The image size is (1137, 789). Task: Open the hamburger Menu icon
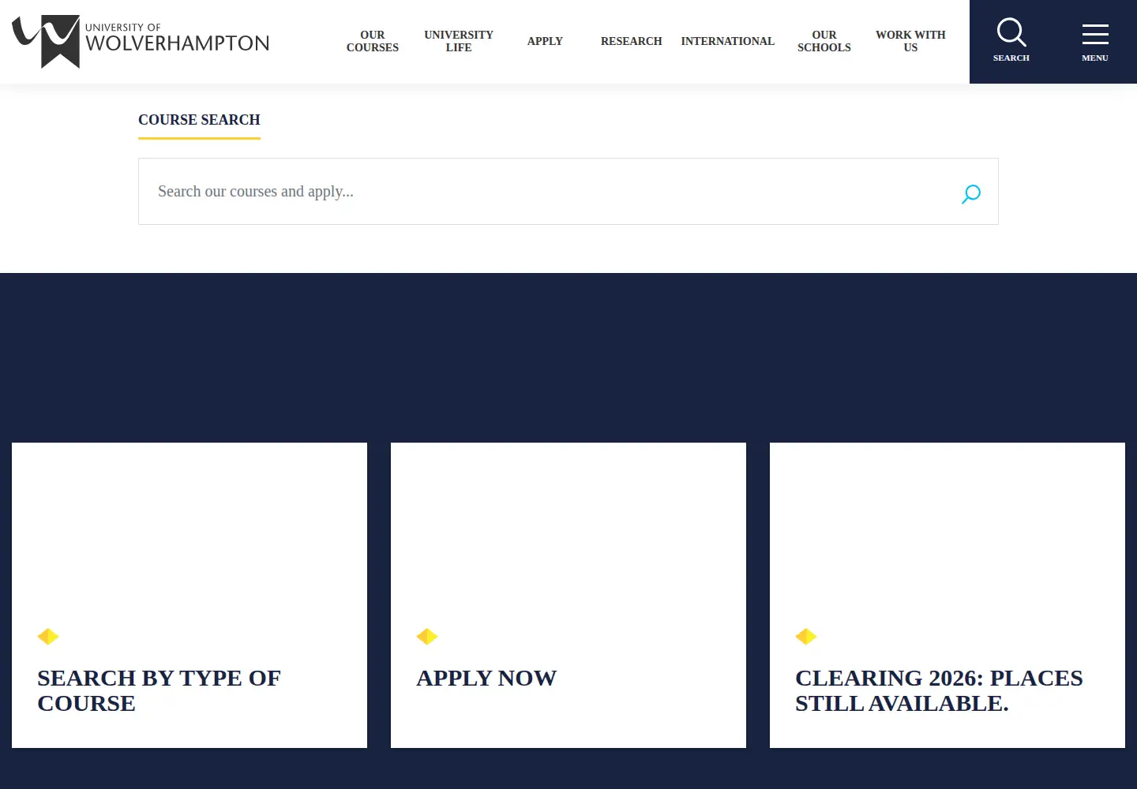(x=1095, y=41)
